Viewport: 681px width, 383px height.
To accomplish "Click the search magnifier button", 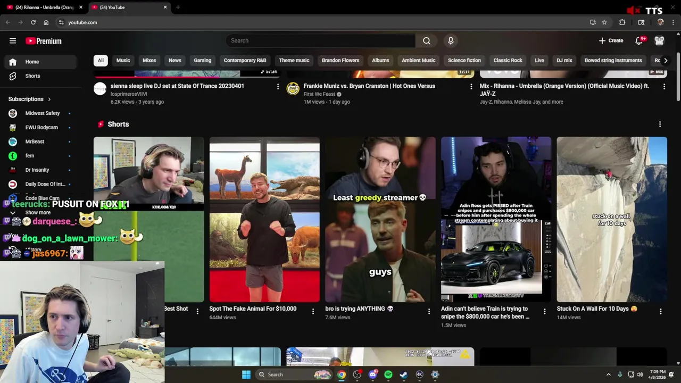I will (x=427, y=41).
